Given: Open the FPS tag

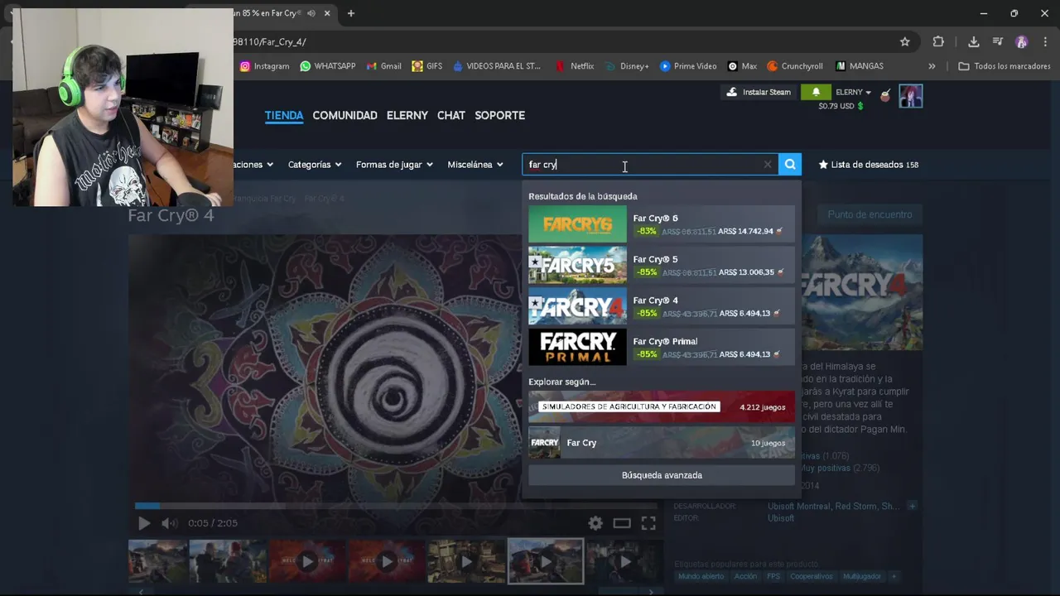Looking at the screenshot, I should tap(773, 576).
